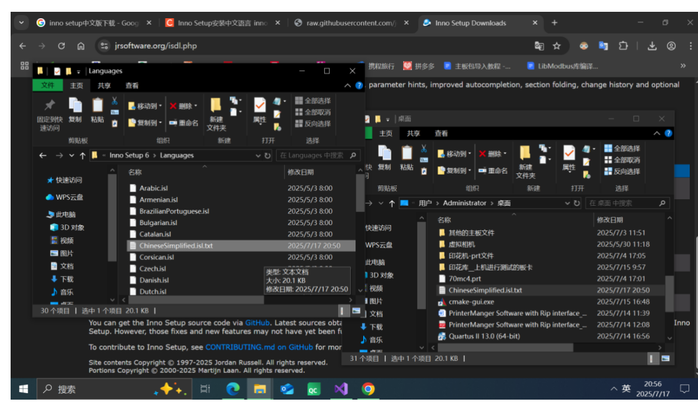Click the Chrome reload button

61,46
